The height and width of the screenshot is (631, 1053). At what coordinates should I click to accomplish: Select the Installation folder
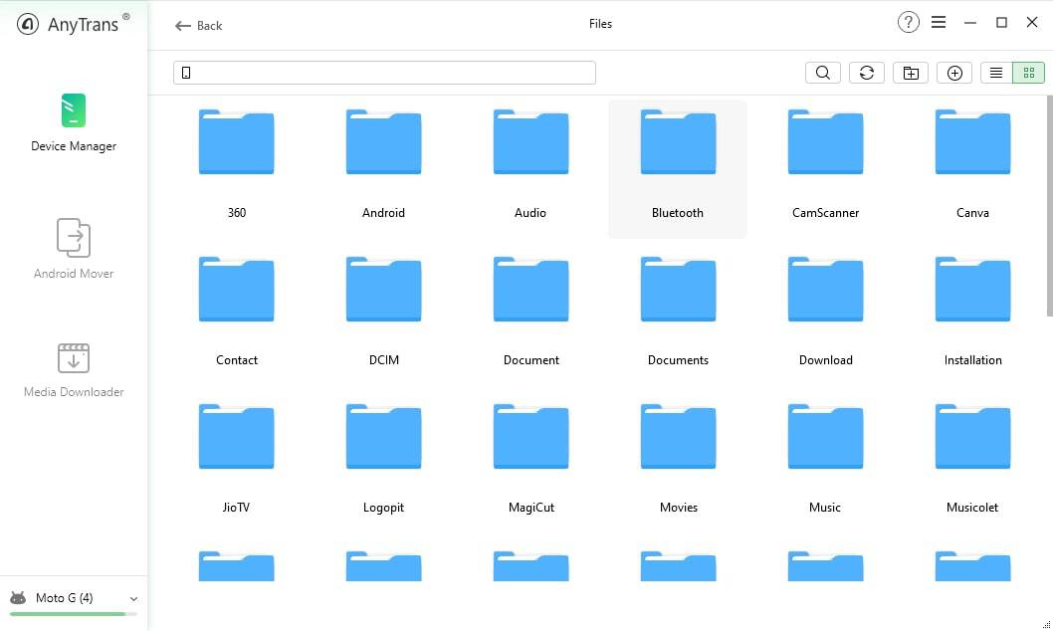[972, 312]
